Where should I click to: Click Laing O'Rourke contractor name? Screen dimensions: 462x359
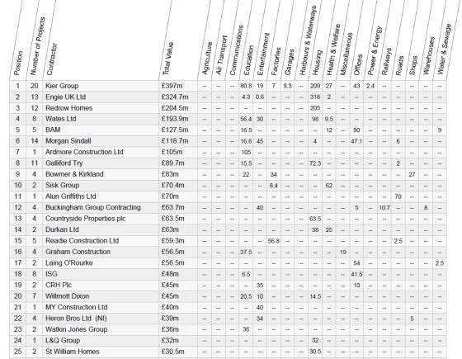point(69,263)
